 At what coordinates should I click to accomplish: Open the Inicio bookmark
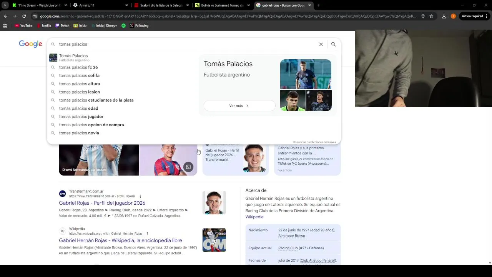(x=80, y=26)
